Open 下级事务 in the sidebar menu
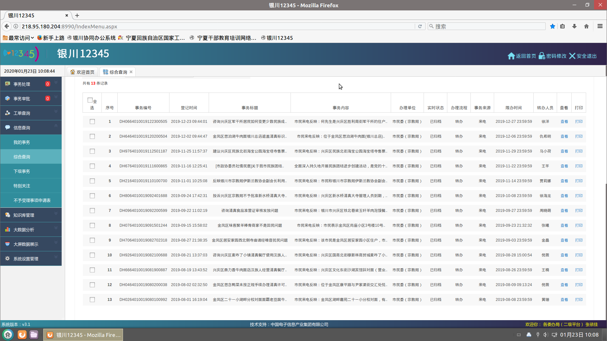 (22, 171)
